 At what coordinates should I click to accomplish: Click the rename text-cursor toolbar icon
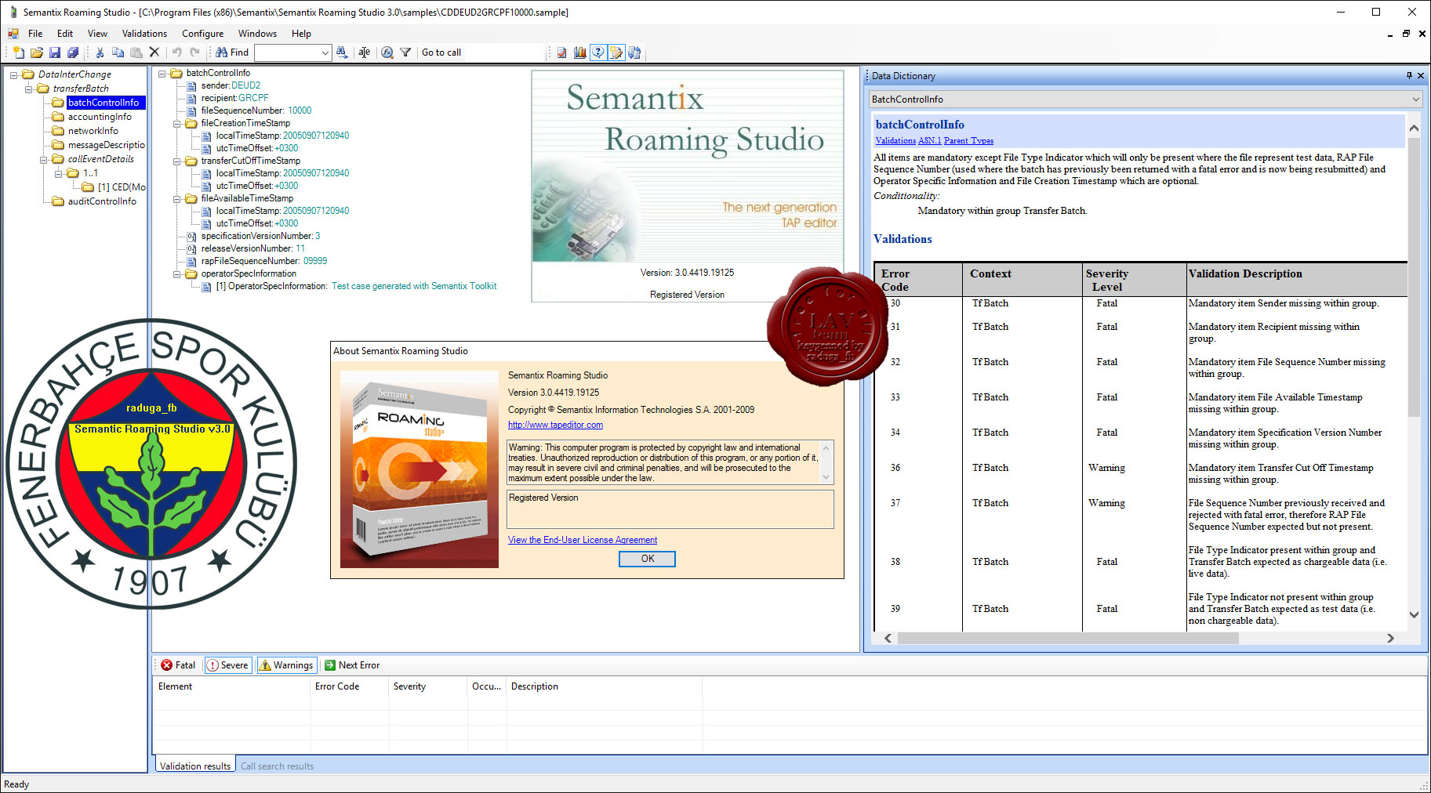pyautogui.click(x=365, y=53)
